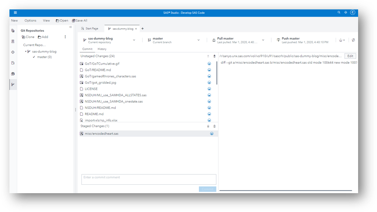Expand the current repository dropdown
The height and width of the screenshot is (212, 377).
pos(134,40)
